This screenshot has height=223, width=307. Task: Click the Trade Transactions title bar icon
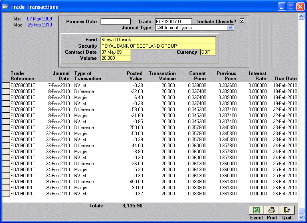coord(5,7)
